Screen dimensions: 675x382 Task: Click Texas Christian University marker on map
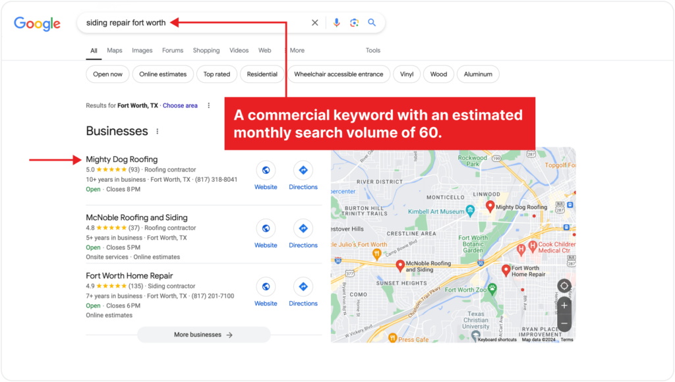(475, 336)
